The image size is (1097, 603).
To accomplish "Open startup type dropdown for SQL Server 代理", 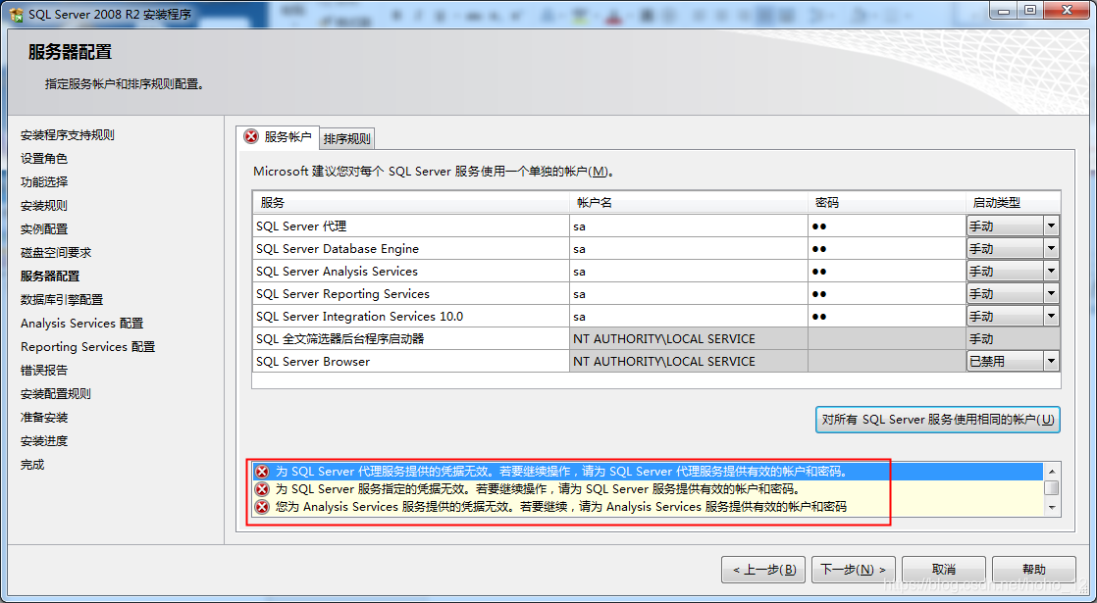I will tap(1051, 226).
